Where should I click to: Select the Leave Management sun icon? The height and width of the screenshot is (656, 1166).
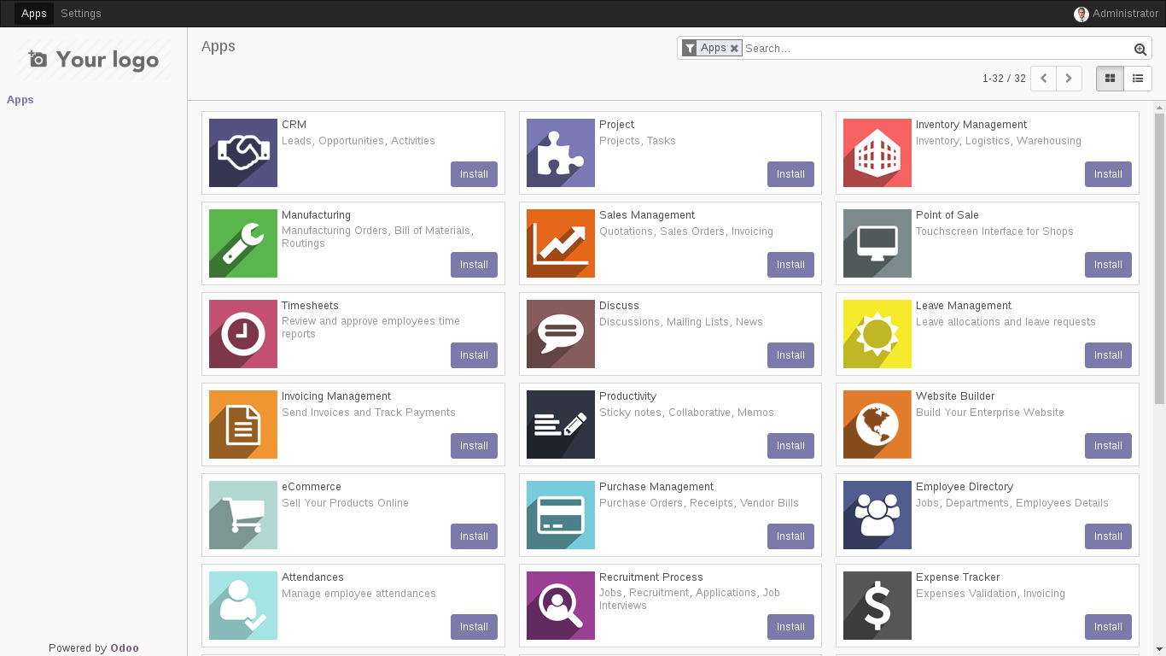(877, 334)
